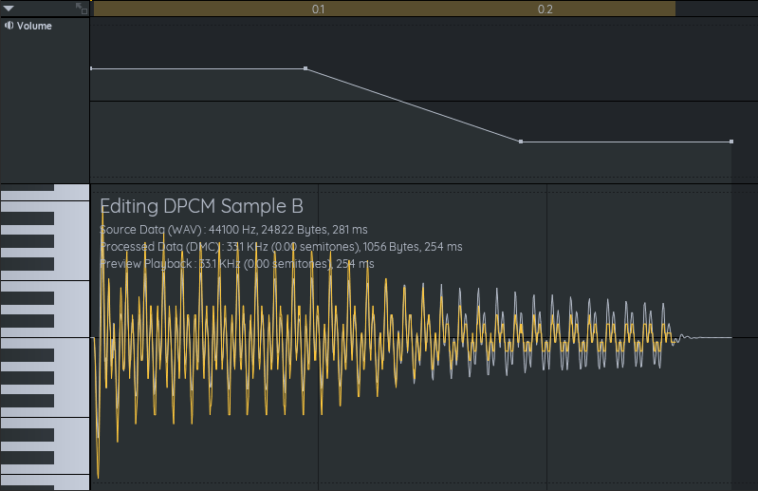Click the maximize panel icon beside the ruler
Screen dimensions: 758x491
82,9
